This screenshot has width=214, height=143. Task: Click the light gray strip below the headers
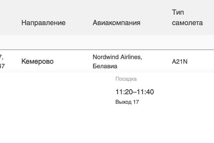107,42
